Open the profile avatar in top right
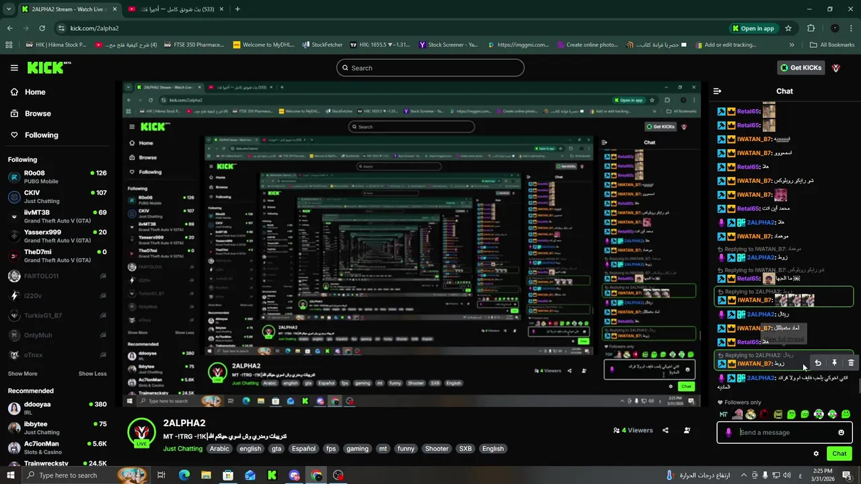Image resolution: width=861 pixels, height=484 pixels. coord(836,68)
